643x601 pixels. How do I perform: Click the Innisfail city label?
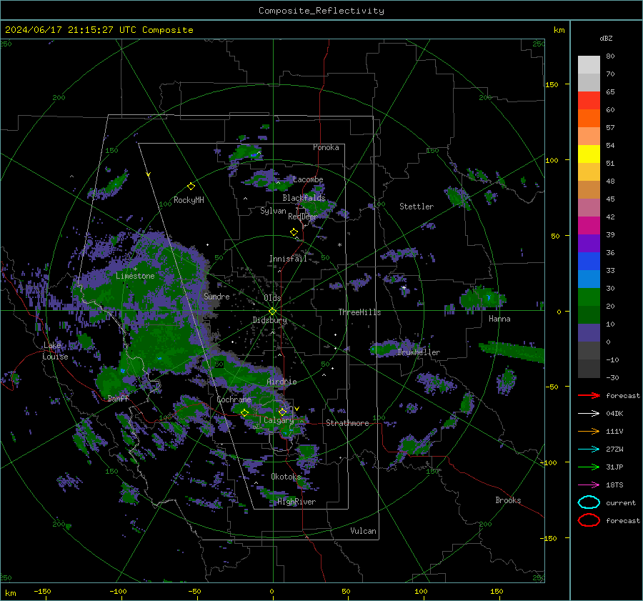288,259
